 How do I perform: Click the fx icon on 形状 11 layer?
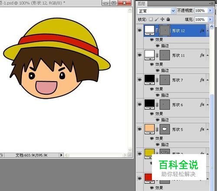(x=202, y=55)
